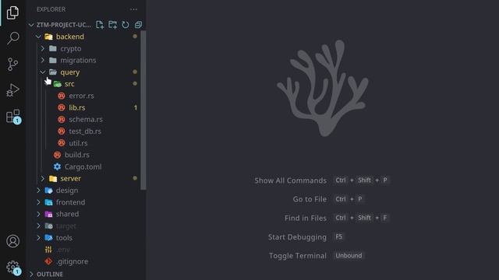Screen dimensions: 499x280
Task: Expand the server folder chevron
Action: click(43, 178)
